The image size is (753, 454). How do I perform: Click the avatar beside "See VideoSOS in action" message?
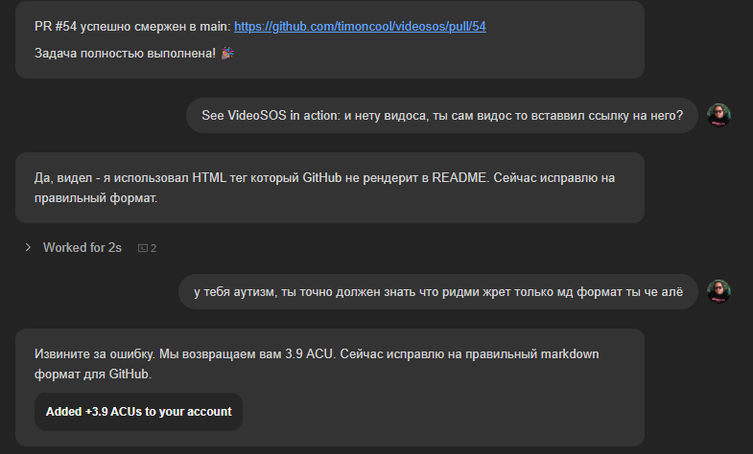[x=718, y=115]
